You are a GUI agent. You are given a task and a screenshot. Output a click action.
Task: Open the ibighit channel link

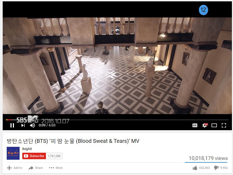click(27, 149)
